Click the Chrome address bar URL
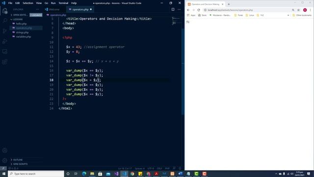314x177 pixels. [x=230, y=10]
